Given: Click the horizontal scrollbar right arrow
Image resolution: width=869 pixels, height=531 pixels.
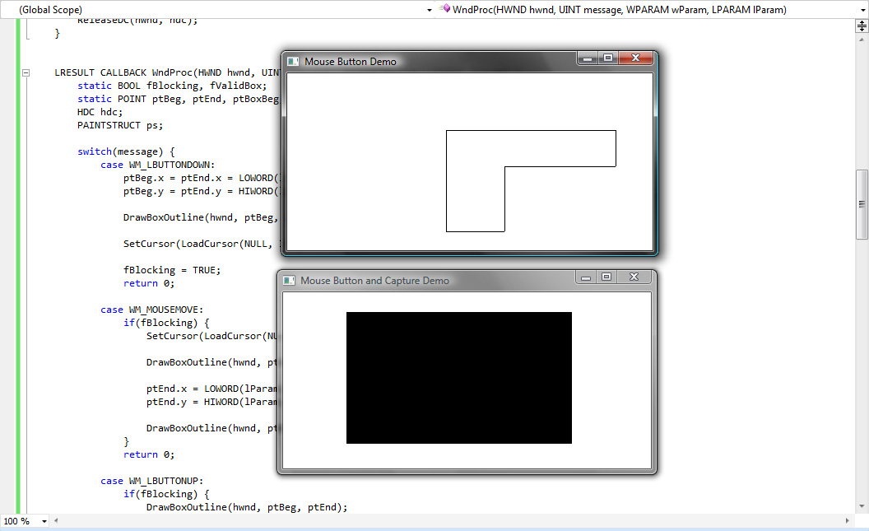Looking at the screenshot, I should coord(847,521).
